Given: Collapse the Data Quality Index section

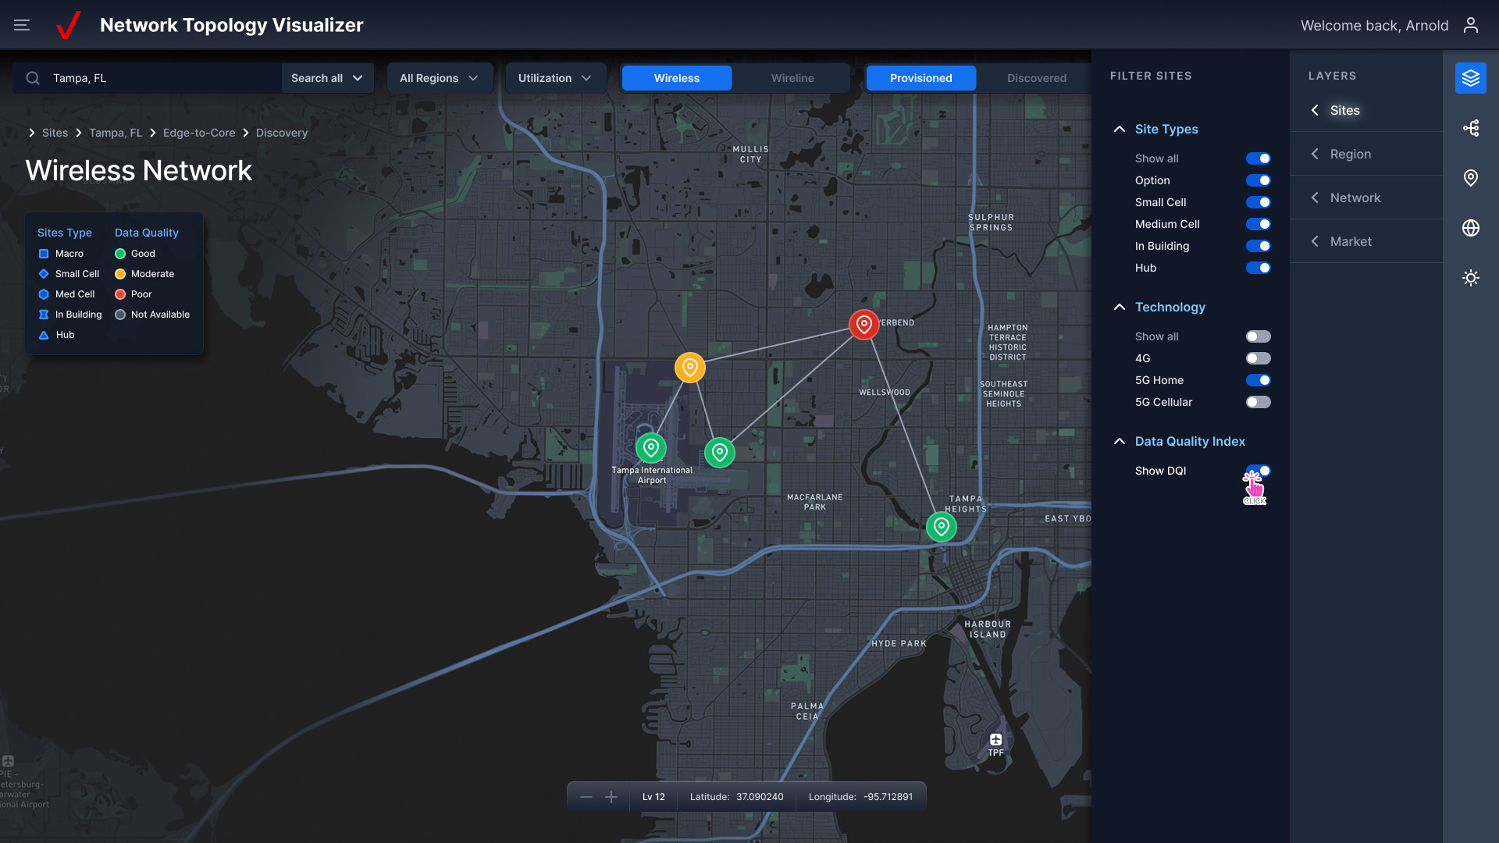Looking at the screenshot, I should point(1120,441).
